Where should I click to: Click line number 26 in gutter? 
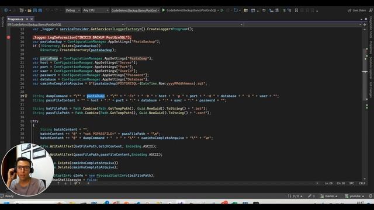point(22,83)
